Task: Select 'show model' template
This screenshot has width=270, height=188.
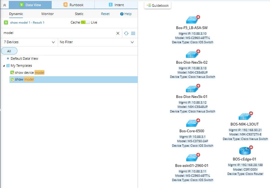Action: click(73, 80)
